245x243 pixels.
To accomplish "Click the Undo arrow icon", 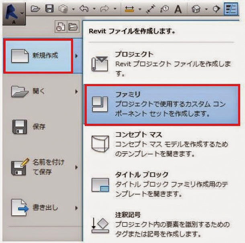I will coord(84,8).
